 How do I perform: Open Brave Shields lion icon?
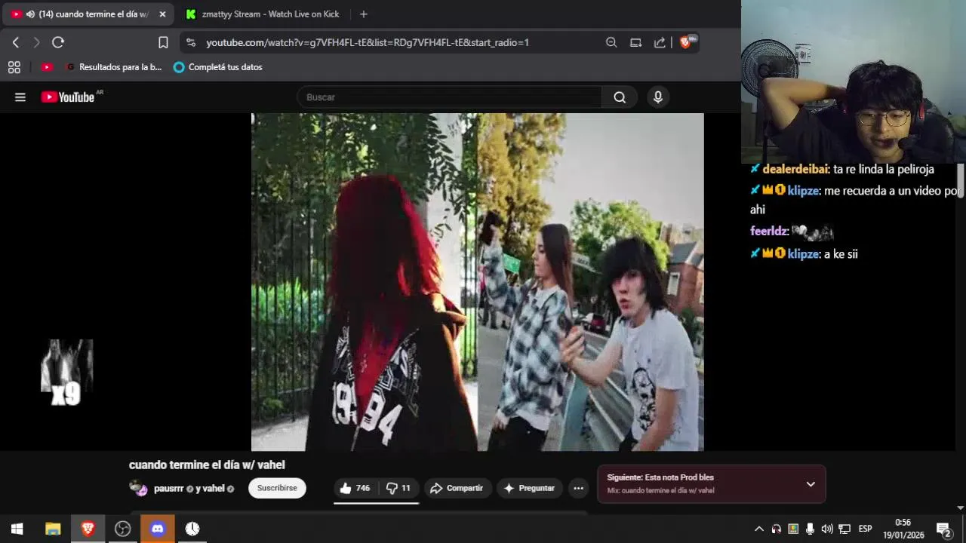[687, 42]
